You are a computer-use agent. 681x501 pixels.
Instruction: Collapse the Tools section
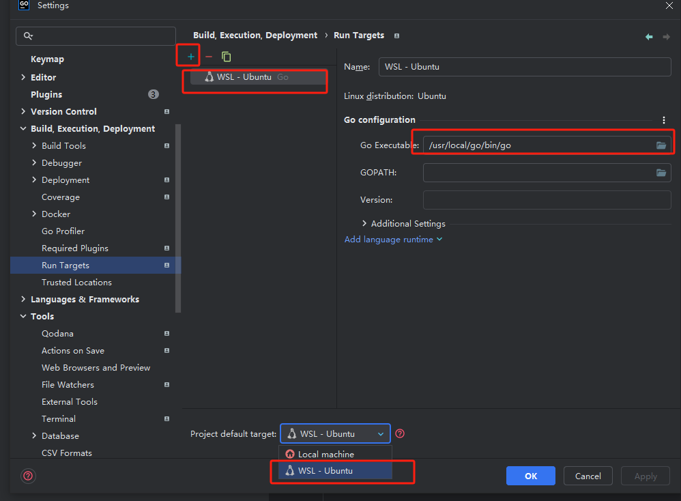point(23,316)
